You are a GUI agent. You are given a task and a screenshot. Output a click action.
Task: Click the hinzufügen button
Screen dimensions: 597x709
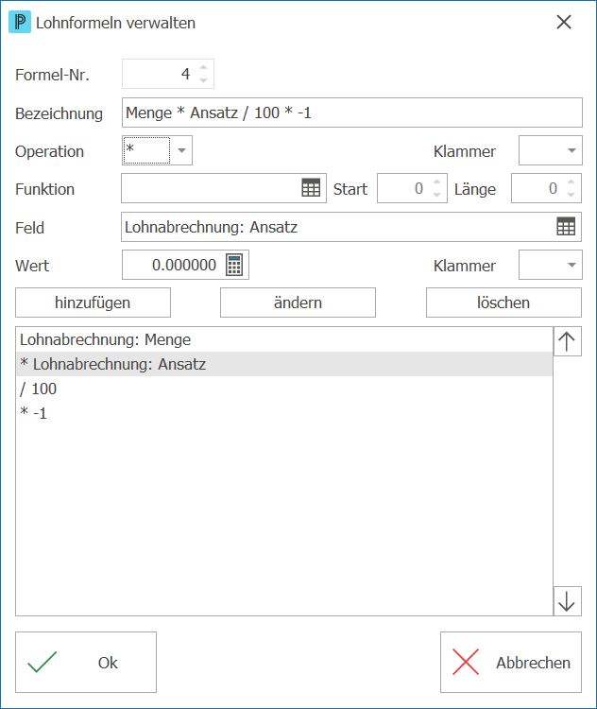[x=94, y=303]
